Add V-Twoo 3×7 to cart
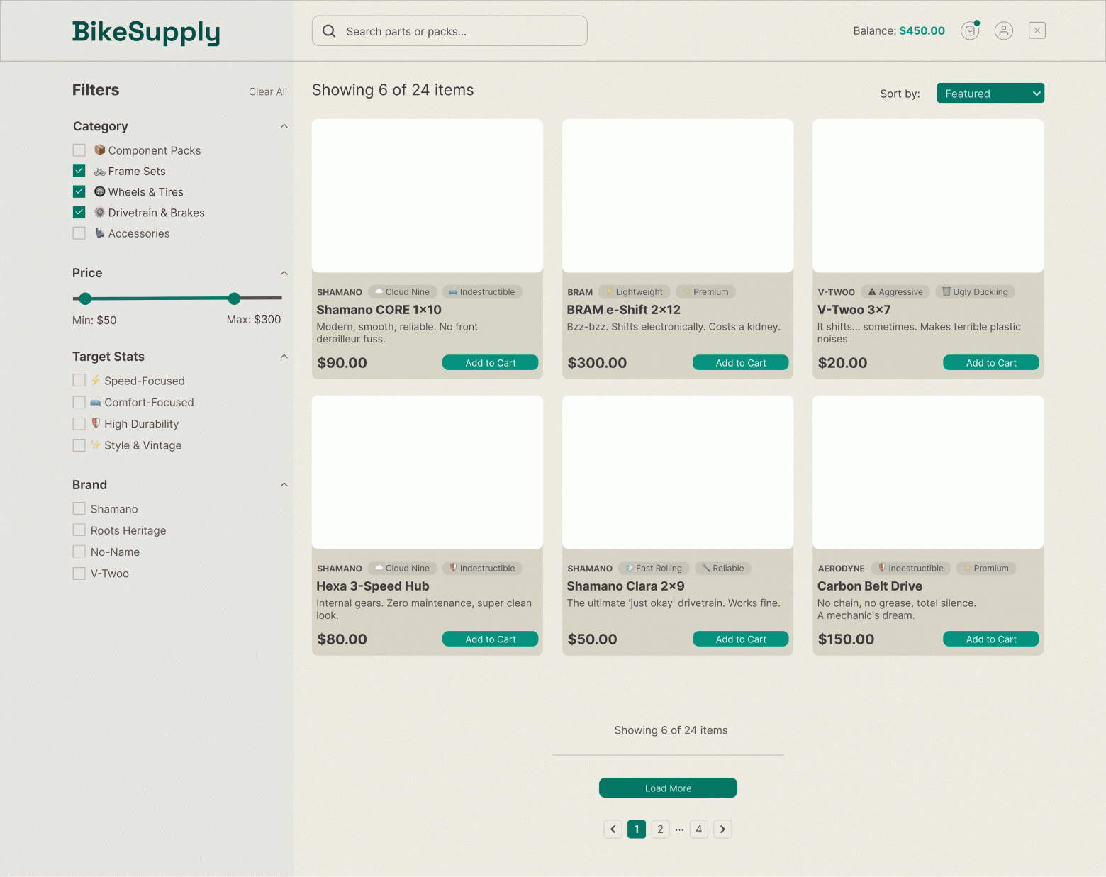Image resolution: width=1106 pixels, height=877 pixels. coord(991,362)
